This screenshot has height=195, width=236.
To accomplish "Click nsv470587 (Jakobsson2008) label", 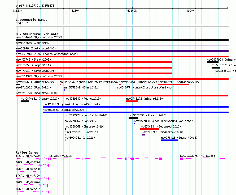I will [x=36, y=71].
